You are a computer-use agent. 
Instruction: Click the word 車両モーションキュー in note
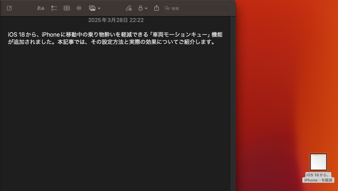pyautogui.click(x=180, y=35)
